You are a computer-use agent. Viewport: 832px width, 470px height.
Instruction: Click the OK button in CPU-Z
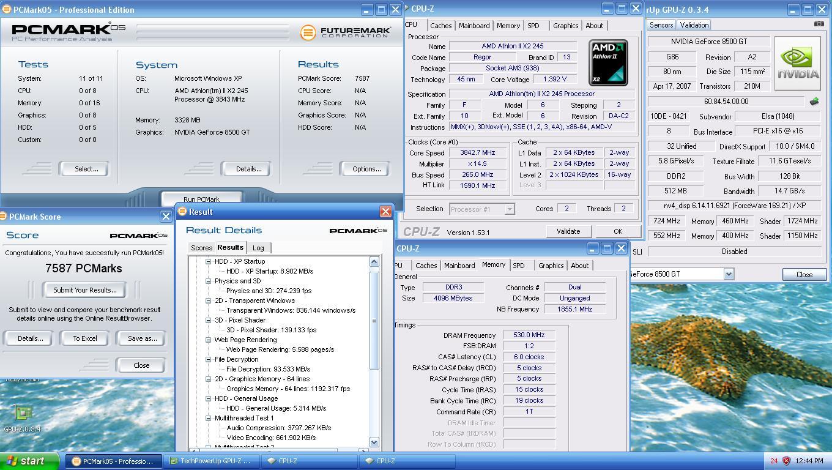point(618,231)
